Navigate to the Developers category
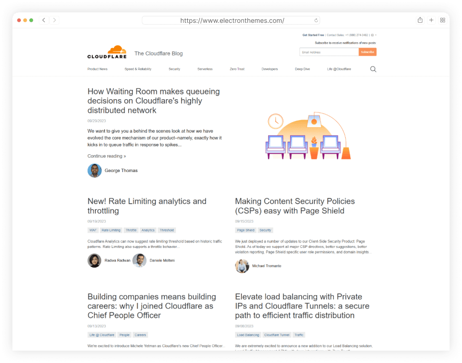Viewport: 462px width, 363px height. [270, 69]
